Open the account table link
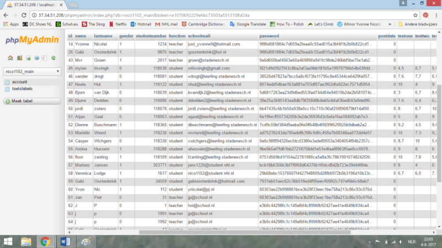 [x=19, y=82]
